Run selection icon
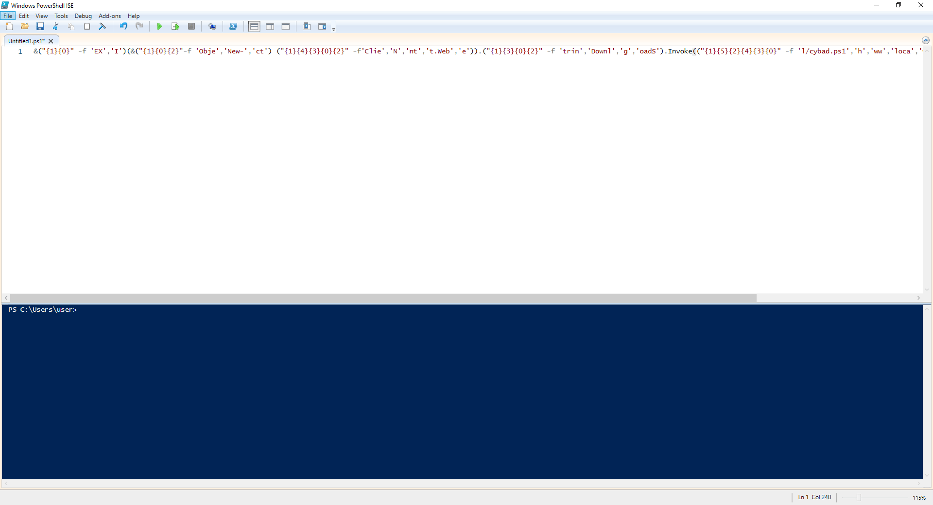 (175, 27)
